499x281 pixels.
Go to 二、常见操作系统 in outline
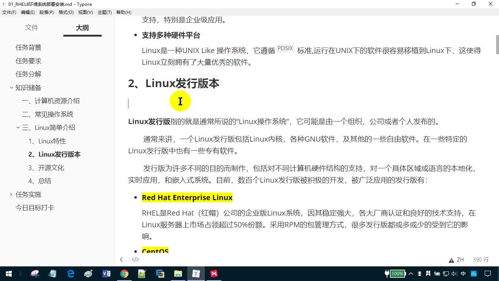pos(48,114)
